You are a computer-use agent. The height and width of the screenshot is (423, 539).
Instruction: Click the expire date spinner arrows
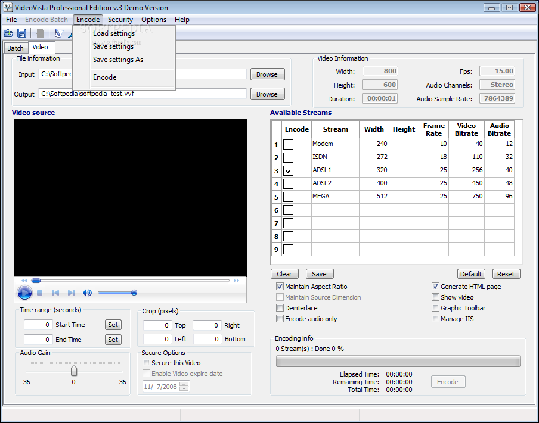(x=184, y=386)
